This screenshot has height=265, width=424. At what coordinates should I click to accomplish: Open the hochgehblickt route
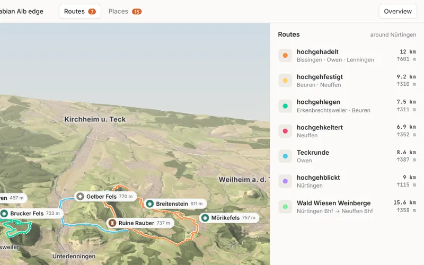pos(347,181)
